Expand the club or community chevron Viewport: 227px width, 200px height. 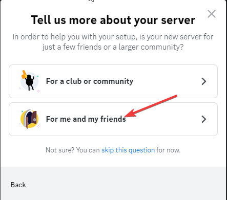tap(204, 81)
